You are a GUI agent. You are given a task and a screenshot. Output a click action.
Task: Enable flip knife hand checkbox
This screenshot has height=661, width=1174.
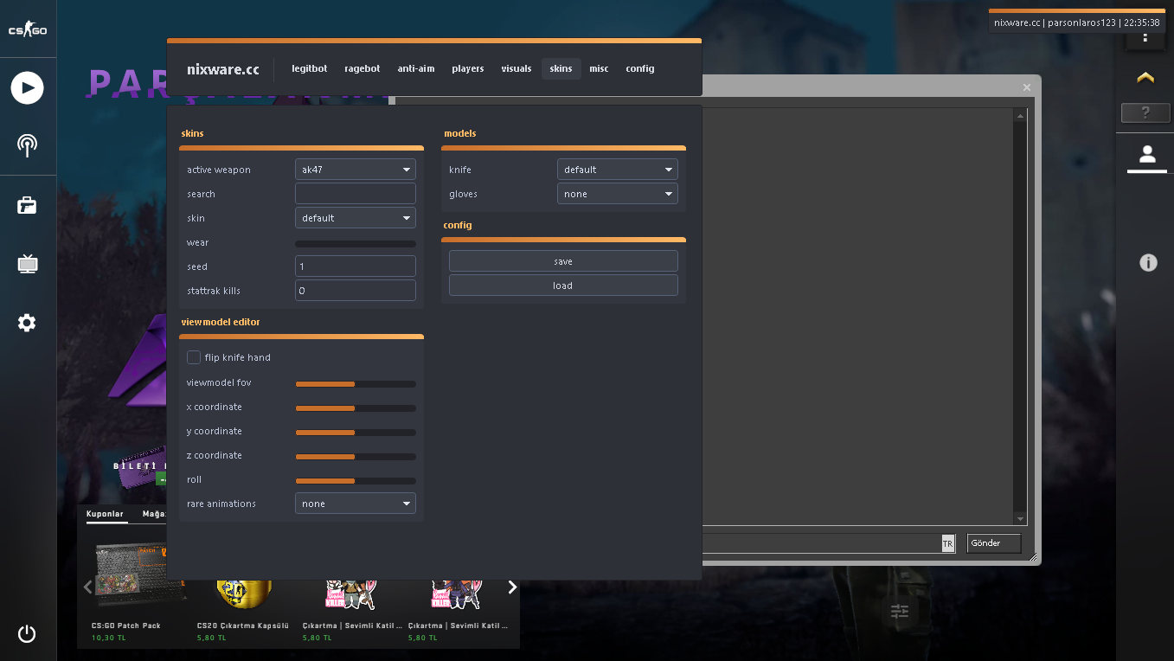click(194, 357)
